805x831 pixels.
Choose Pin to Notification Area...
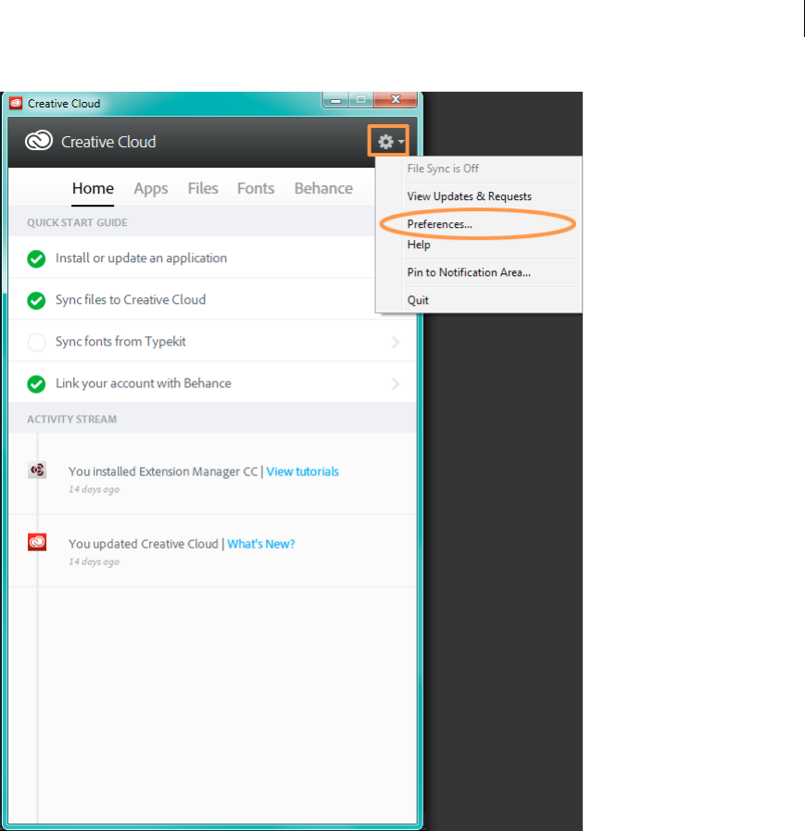[478, 272]
